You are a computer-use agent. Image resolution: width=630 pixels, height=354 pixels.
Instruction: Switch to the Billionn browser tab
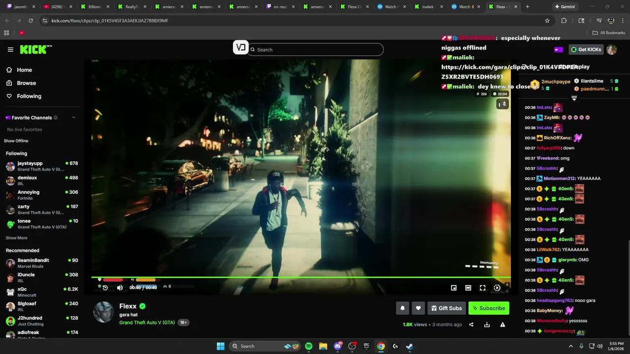click(94, 7)
